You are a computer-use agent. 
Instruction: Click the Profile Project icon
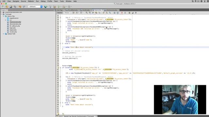[x=69, y=6]
